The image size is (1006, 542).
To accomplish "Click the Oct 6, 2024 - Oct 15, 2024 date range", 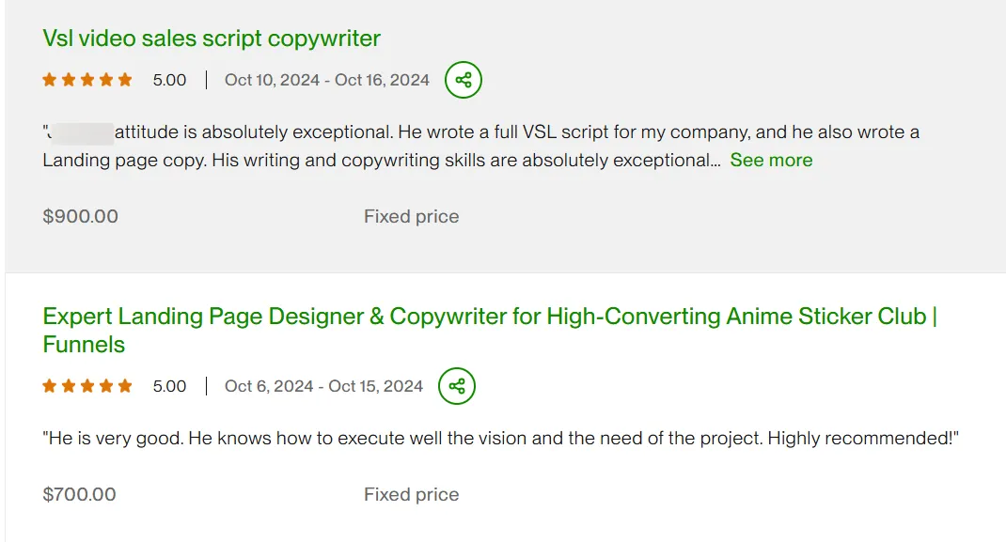I will 323,386.
